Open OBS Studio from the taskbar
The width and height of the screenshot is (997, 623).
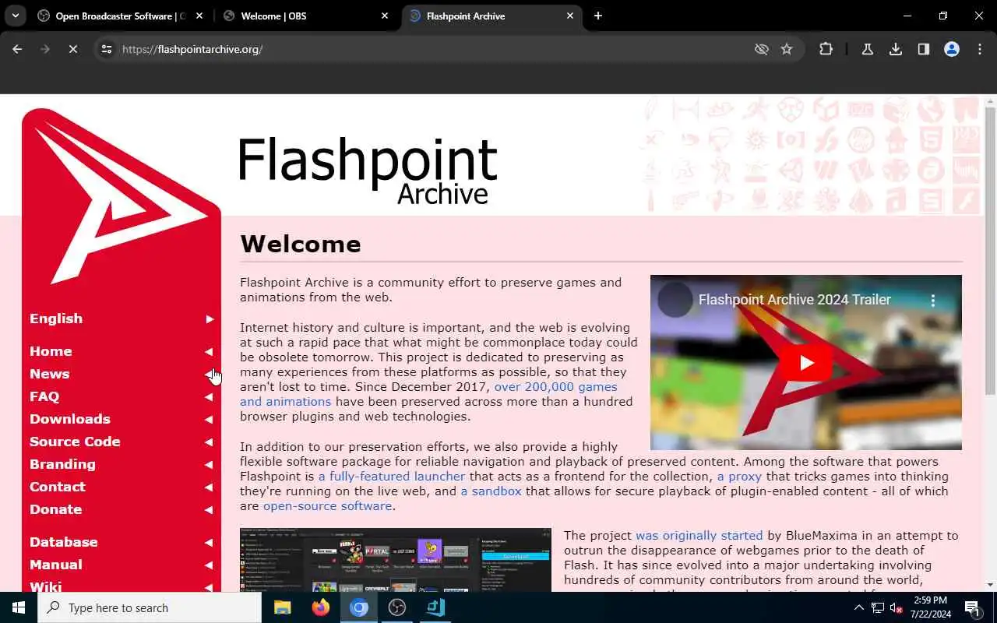[397, 607]
